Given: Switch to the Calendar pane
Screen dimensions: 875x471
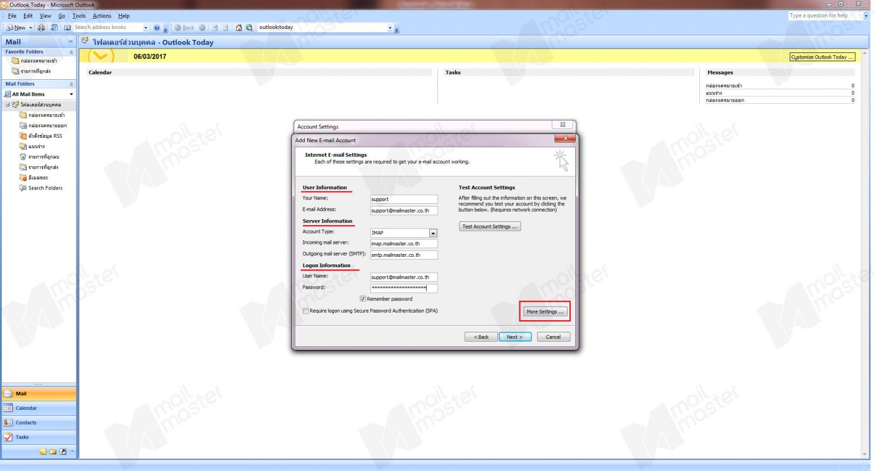Looking at the screenshot, I should (39, 408).
